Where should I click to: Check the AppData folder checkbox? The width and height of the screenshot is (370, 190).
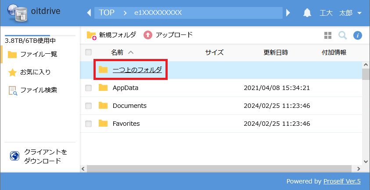click(89, 88)
